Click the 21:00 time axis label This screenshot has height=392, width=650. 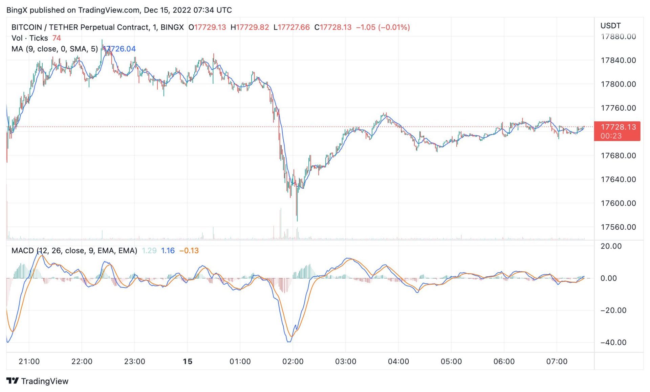click(x=29, y=361)
